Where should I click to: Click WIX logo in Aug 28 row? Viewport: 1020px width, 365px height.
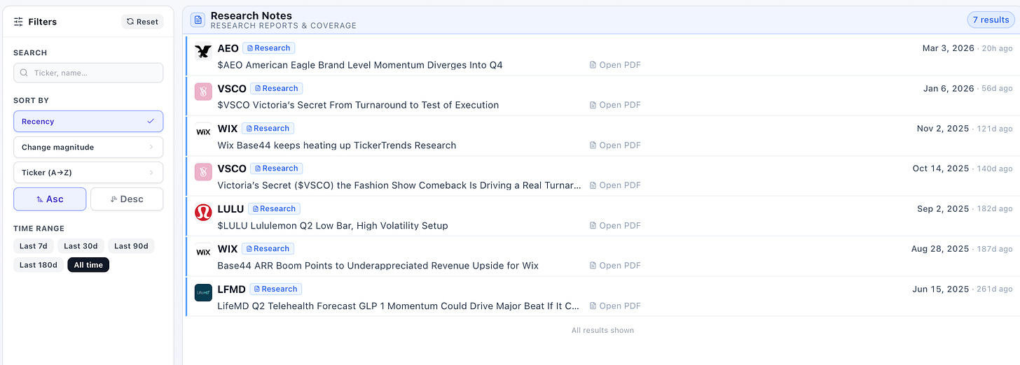point(203,252)
